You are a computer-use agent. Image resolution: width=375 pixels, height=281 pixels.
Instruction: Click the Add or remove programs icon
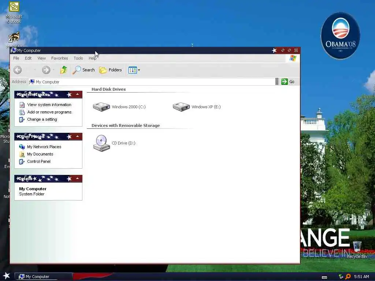click(x=22, y=112)
